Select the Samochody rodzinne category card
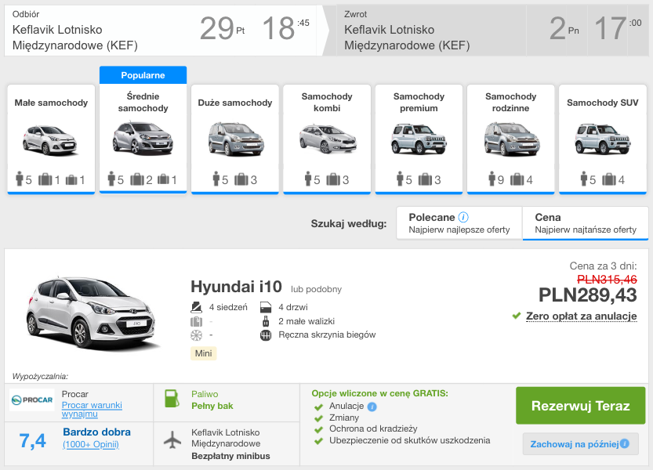Viewport: 653px width, 470px height. click(x=510, y=139)
